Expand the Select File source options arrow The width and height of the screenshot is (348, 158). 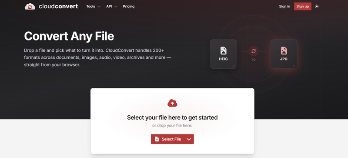pos(189,139)
